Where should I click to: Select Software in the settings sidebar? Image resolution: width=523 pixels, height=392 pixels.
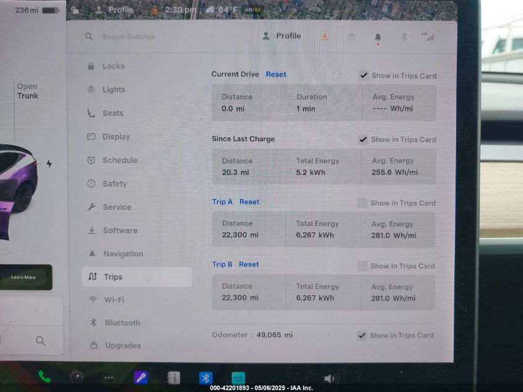tap(120, 230)
